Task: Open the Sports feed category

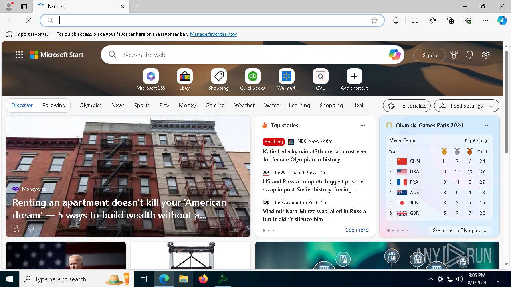Action: point(142,105)
